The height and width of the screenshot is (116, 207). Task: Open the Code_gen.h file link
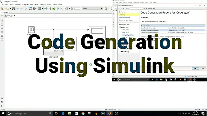125,32
